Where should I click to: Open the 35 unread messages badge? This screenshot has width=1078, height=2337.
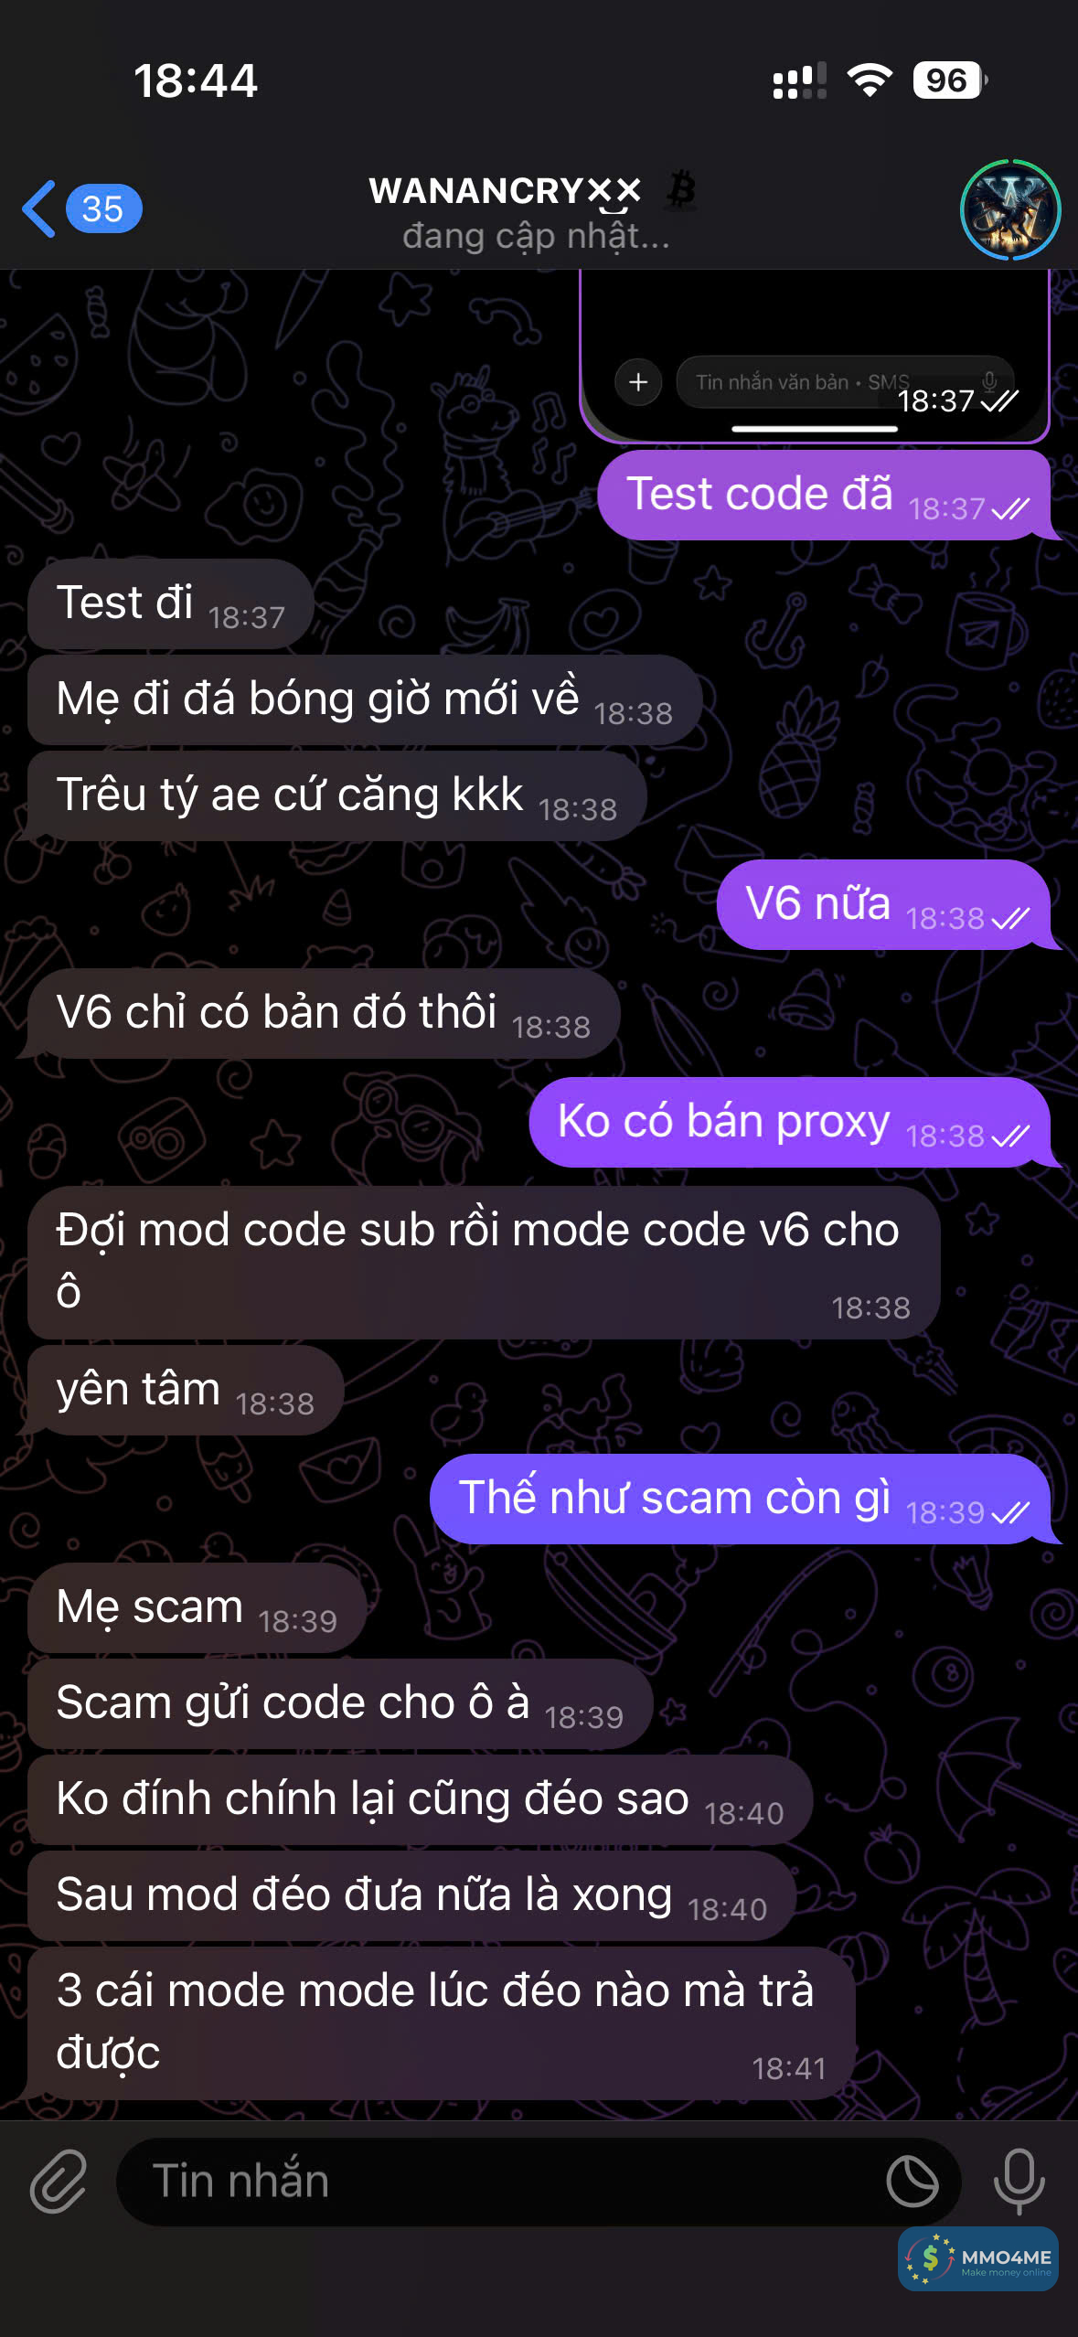point(103,208)
